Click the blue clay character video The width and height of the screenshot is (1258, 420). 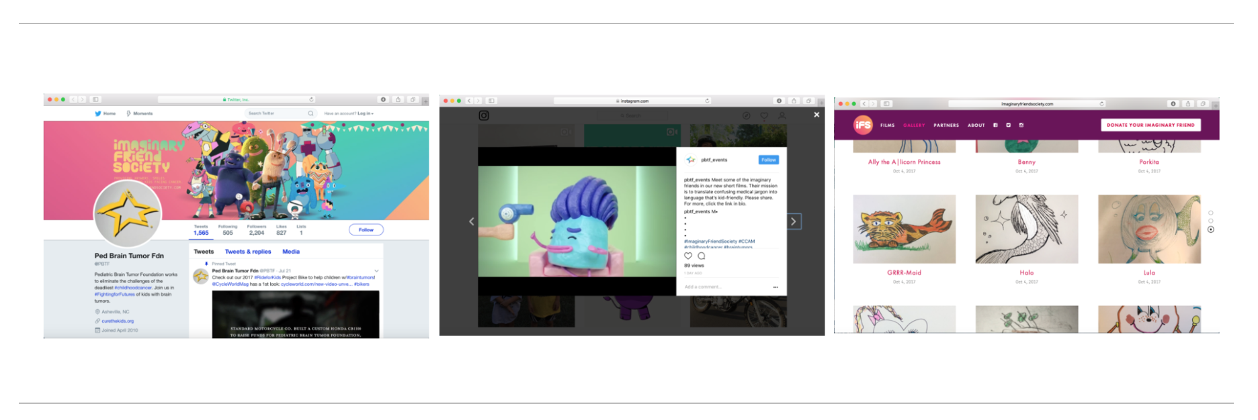pyautogui.click(x=577, y=221)
